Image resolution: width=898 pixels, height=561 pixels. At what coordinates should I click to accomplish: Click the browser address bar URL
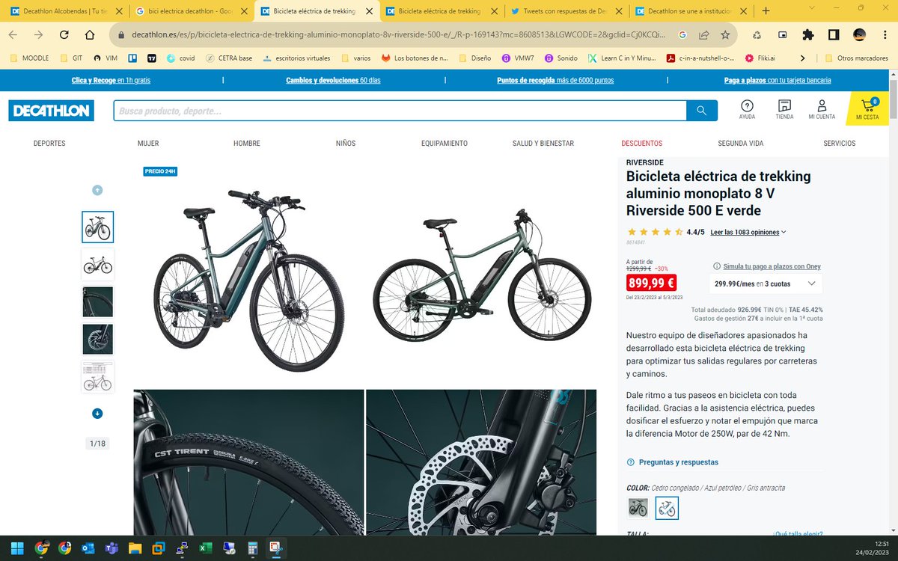coord(398,34)
